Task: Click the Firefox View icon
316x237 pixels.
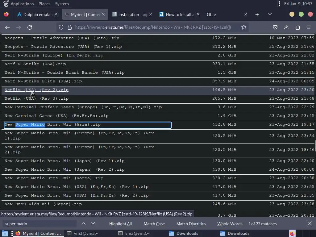Action: (x=6, y=14)
